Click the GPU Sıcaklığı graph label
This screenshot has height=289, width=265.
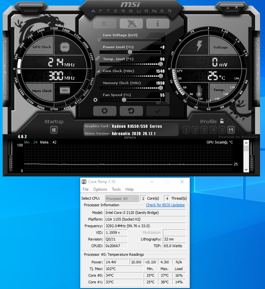pyautogui.click(x=220, y=142)
